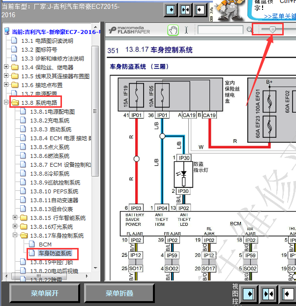Click the BCM document icon

[x=31, y=244]
